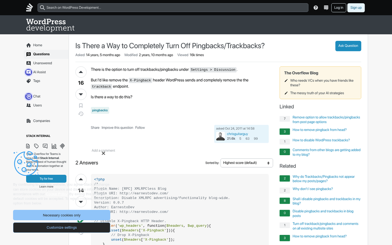Open the help icon in the top bar
Viewport: 392px width, 245px height.
click(316, 8)
